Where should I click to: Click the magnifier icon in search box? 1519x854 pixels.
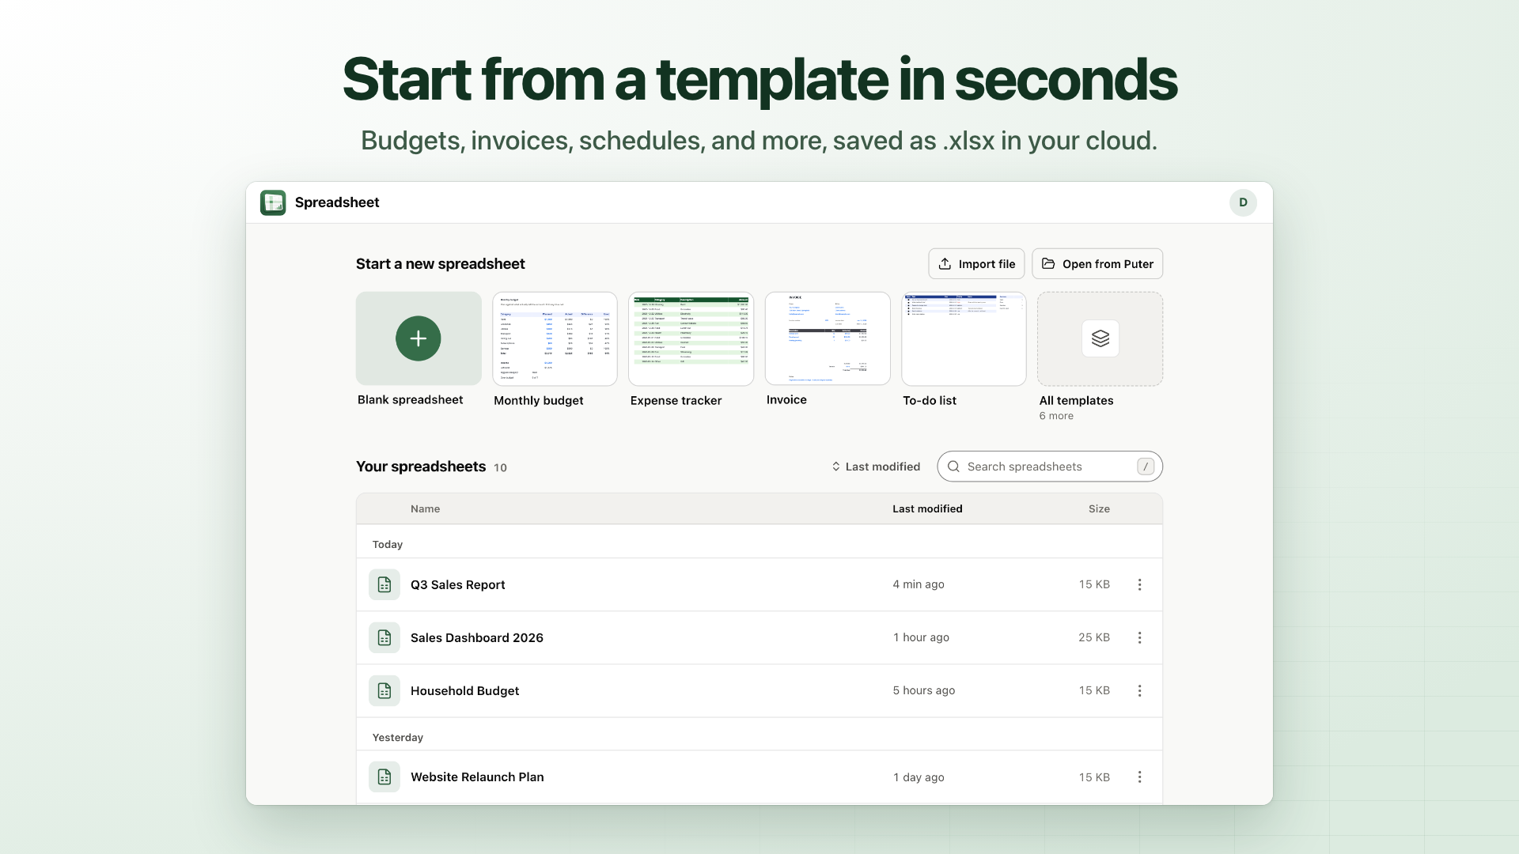click(x=953, y=467)
